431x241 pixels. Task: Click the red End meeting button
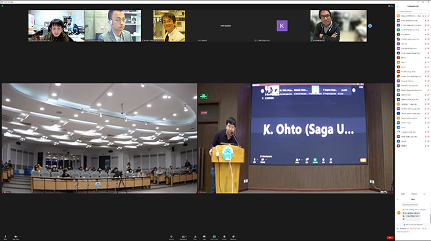click(390, 238)
